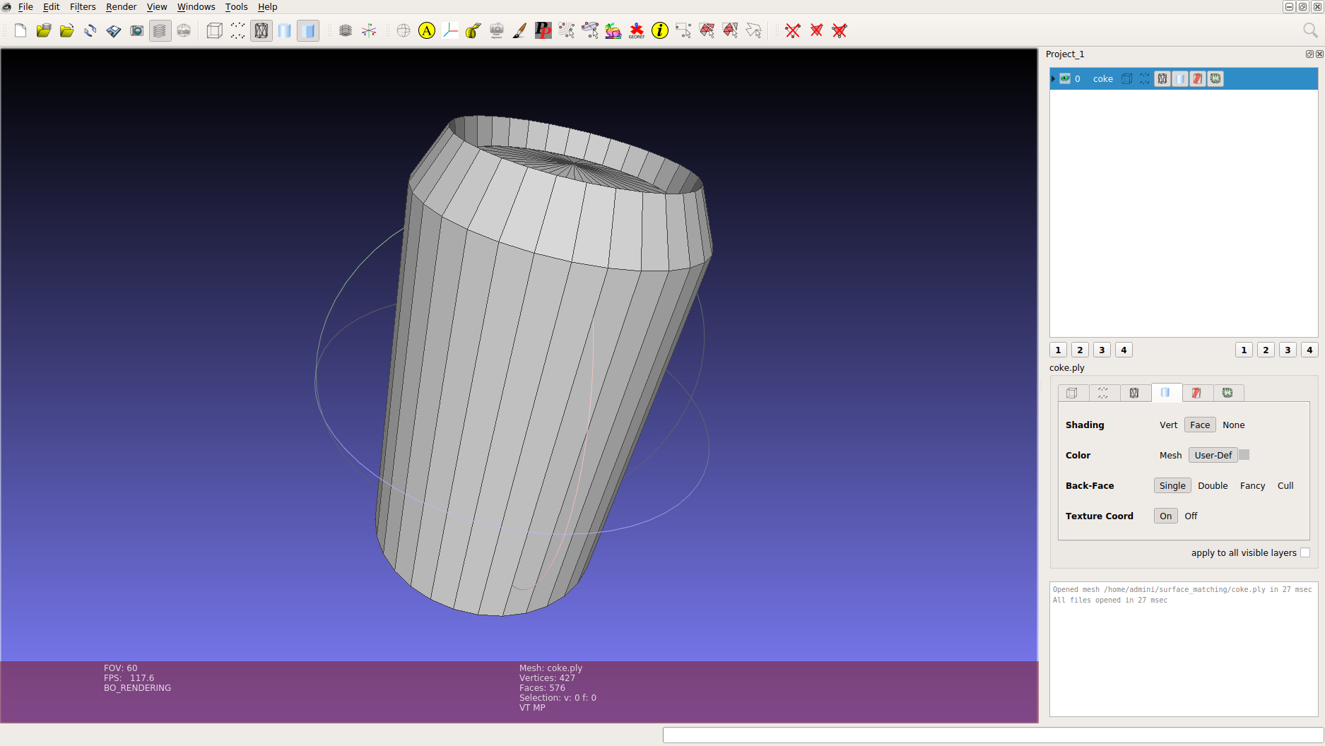
Task: Switch to the wireframe render tab
Action: (1134, 393)
